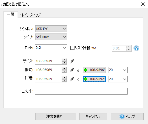Increase 利確 value with up spinner
This screenshot has height=124, width=148.
click(x=64, y=78)
